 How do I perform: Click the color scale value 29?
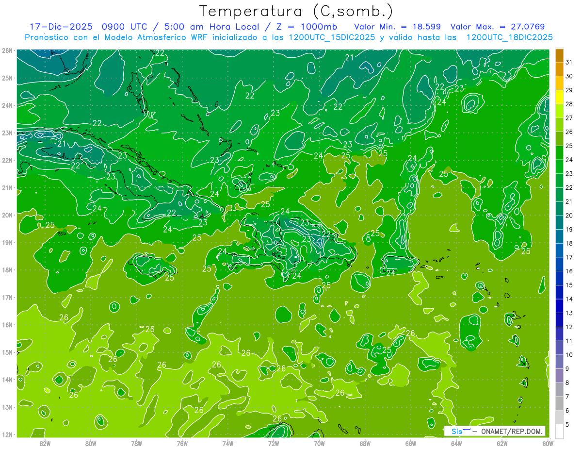569,90
